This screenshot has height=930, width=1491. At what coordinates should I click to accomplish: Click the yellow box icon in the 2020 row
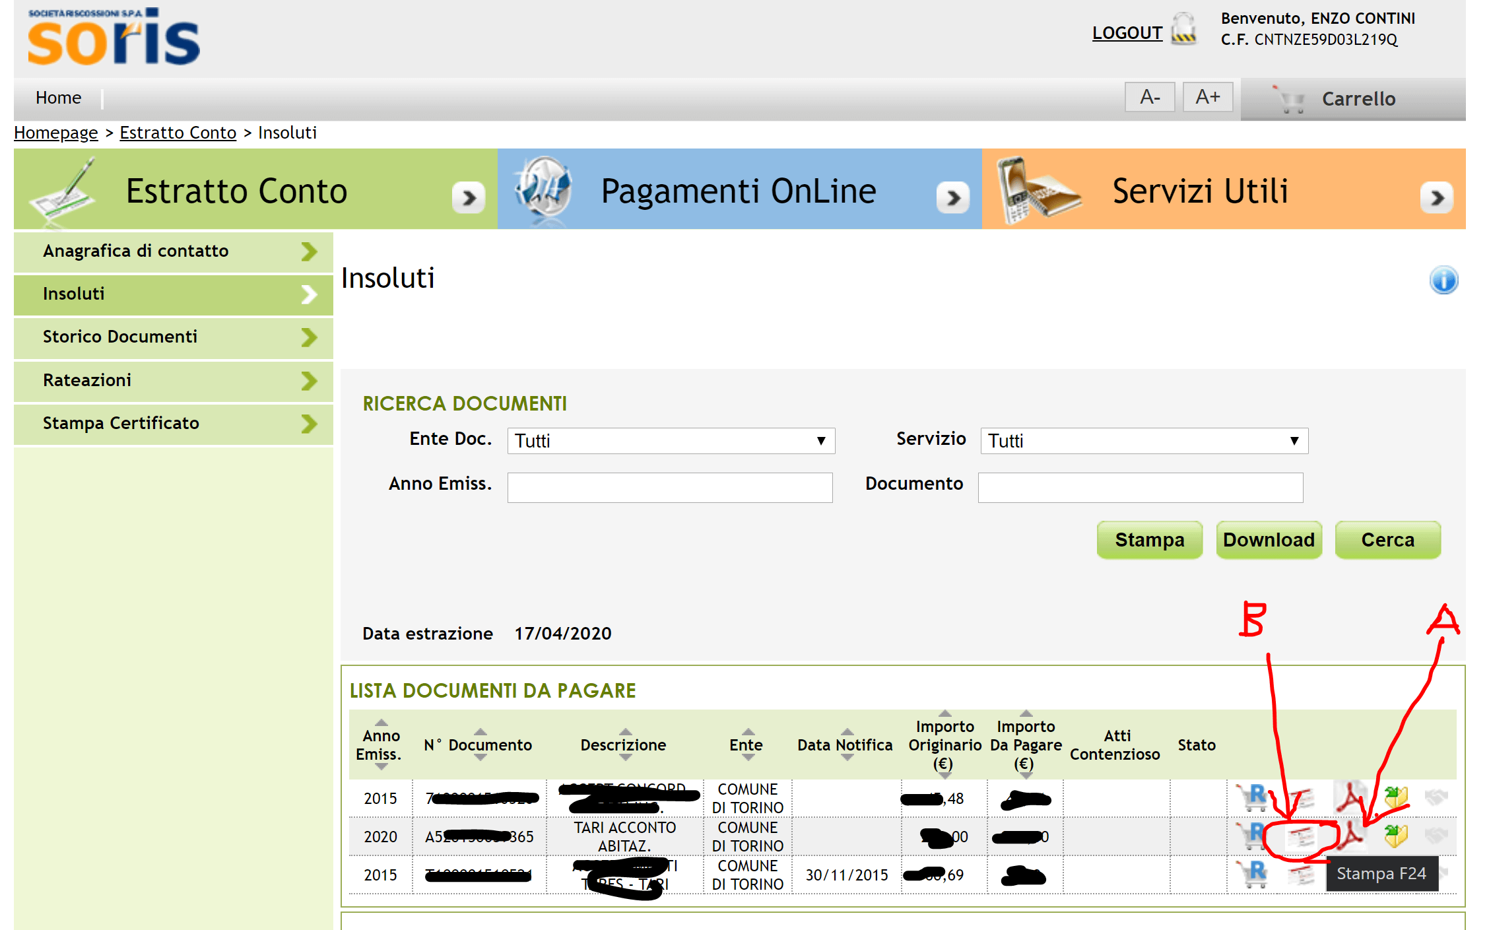pyautogui.click(x=1396, y=836)
